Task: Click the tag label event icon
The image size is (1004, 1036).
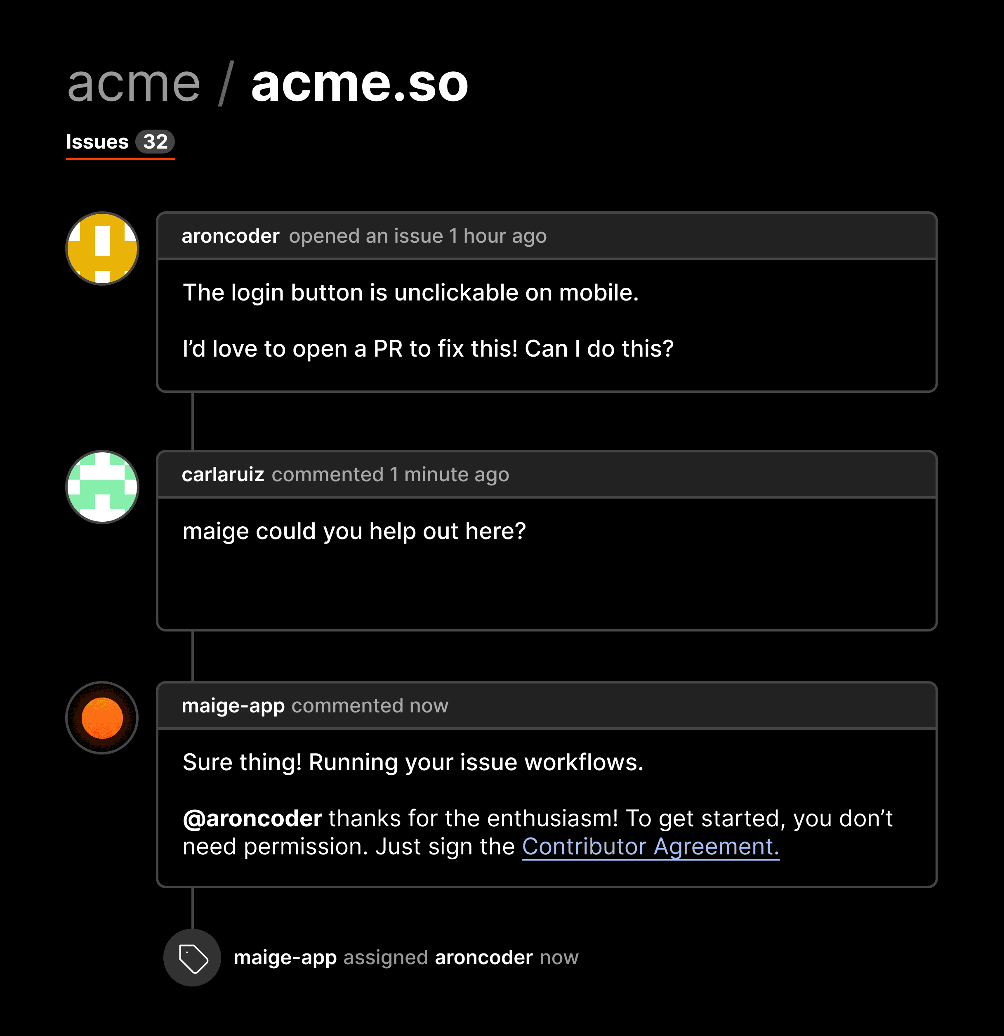Action: (192, 957)
